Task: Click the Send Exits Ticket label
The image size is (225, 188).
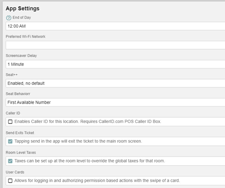Action: 20,133
